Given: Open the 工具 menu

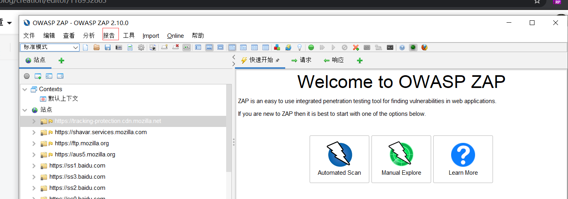Looking at the screenshot, I should [129, 35].
